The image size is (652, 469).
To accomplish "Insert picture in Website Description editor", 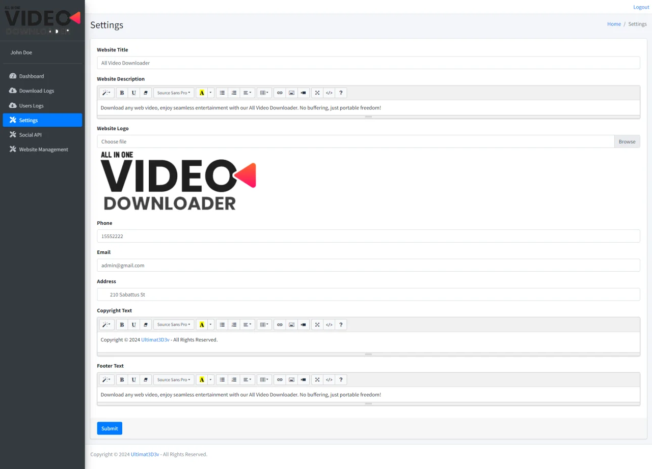I will (x=291, y=93).
